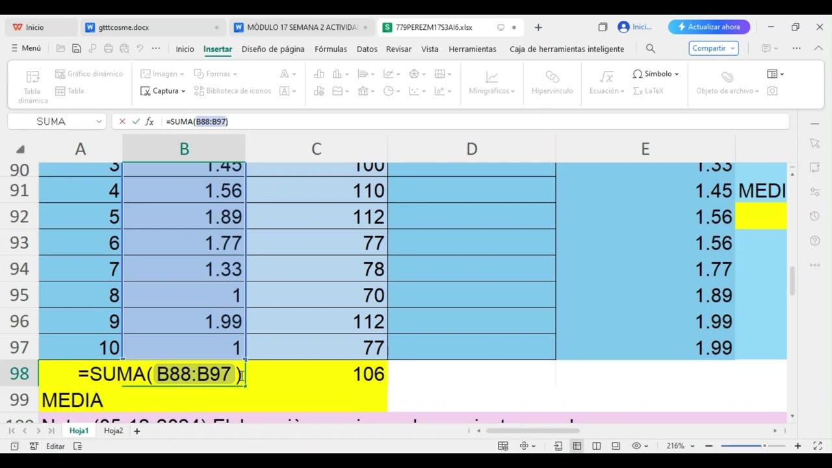The height and width of the screenshot is (468, 832).
Task: Open the Herramientas ribbon tab
Action: [473, 49]
